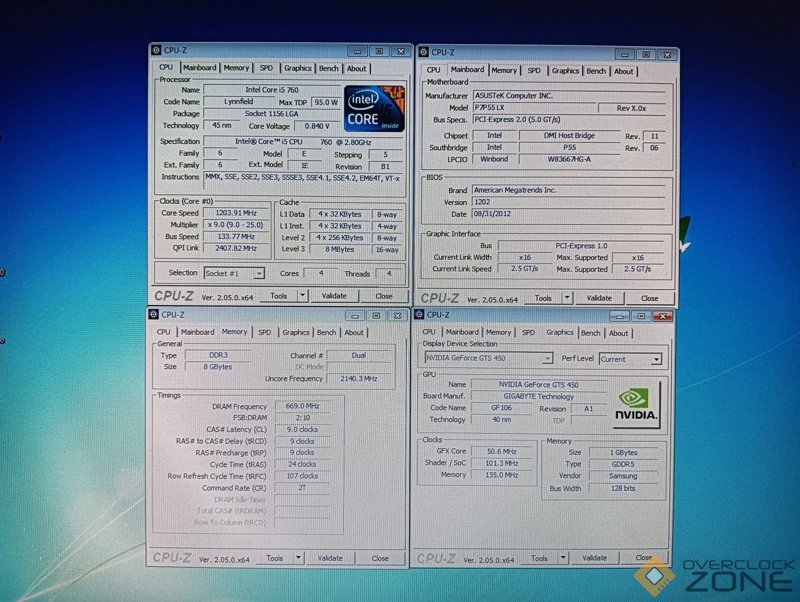800x602 pixels.
Task: Open the Perf Level dropdown set to Current
Action: tap(656, 359)
